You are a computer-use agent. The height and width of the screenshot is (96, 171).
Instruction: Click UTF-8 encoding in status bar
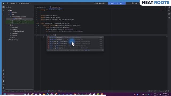point(156,91)
